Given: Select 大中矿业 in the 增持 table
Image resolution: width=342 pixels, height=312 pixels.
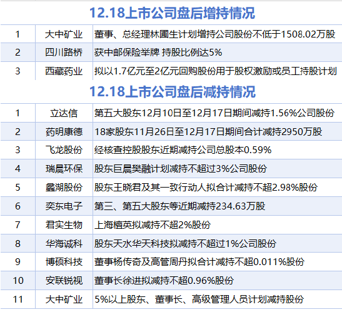Looking at the screenshot, I should [64, 34].
